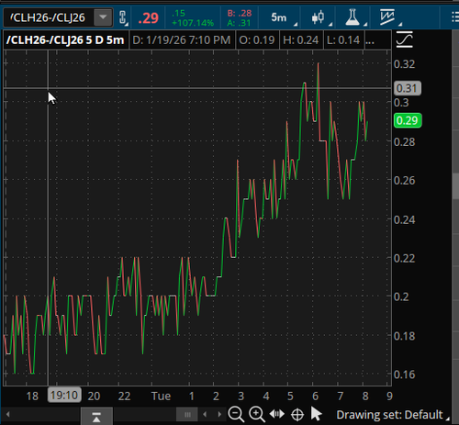Click the pan left-right arrows icon

pos(277,414)
